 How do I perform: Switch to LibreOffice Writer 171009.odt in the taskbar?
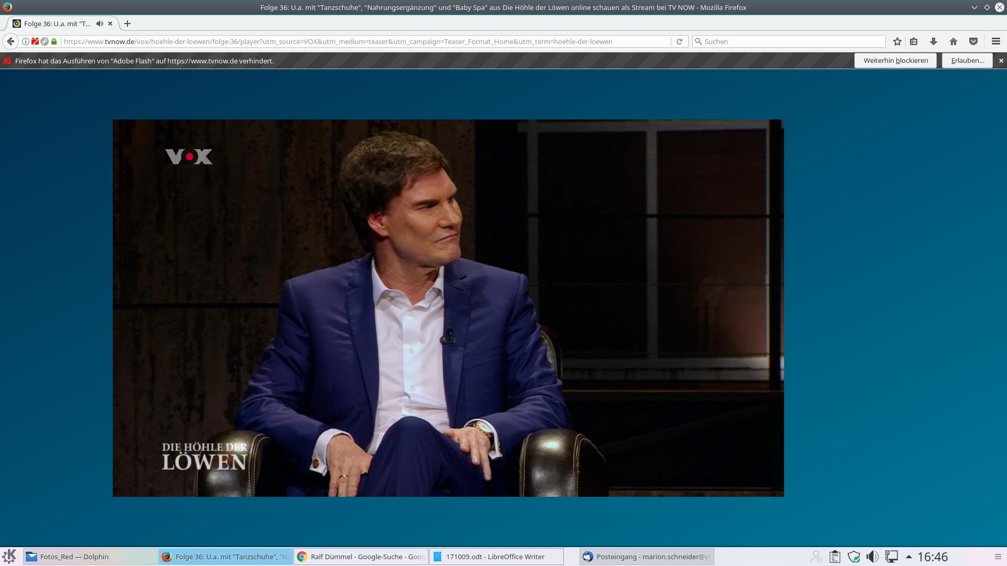coord(496,557)
